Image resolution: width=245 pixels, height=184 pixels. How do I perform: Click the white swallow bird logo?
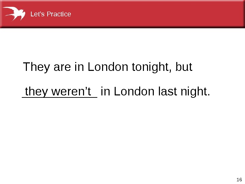click(15, 14)
